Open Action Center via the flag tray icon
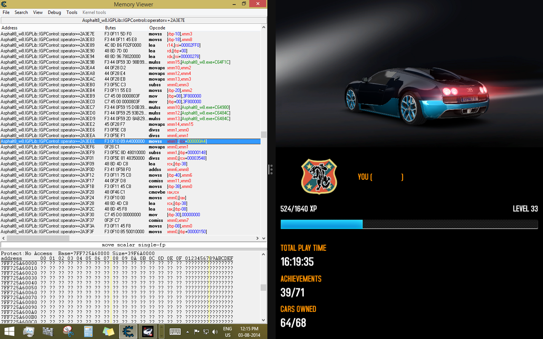 (x=196, y=332)
